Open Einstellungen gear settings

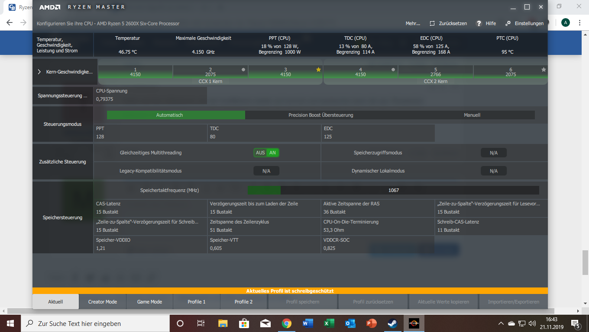pyautogui.click(x=508, y=23)
